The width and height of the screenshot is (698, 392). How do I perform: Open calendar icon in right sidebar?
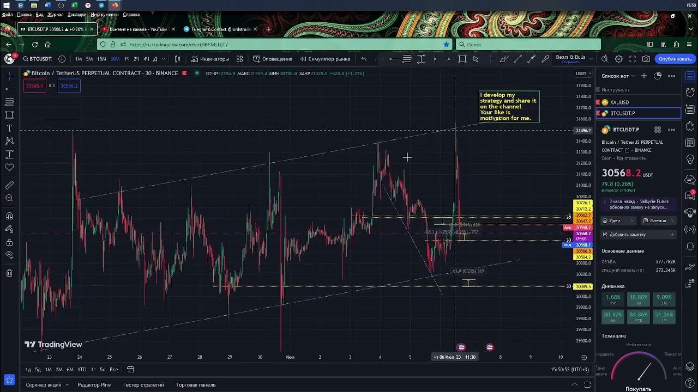click(690, 143)
